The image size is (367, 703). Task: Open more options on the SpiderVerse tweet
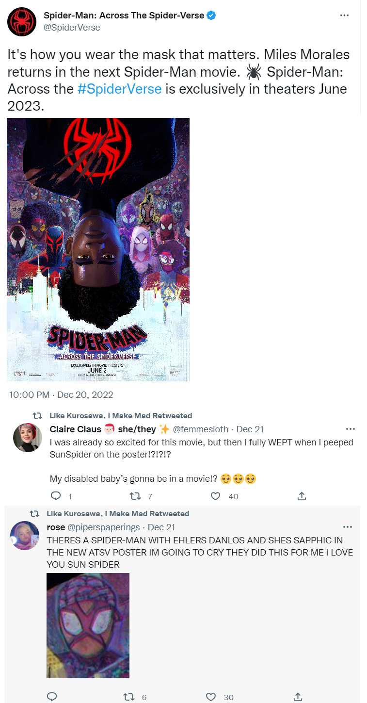[344, 16]
